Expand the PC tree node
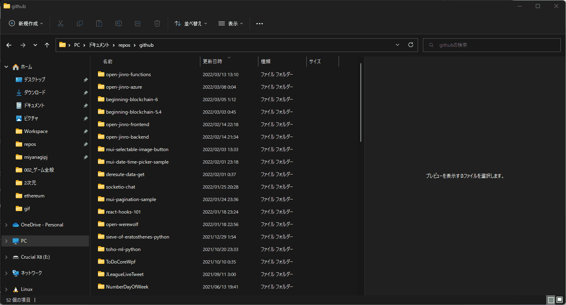 click(6, 241)
